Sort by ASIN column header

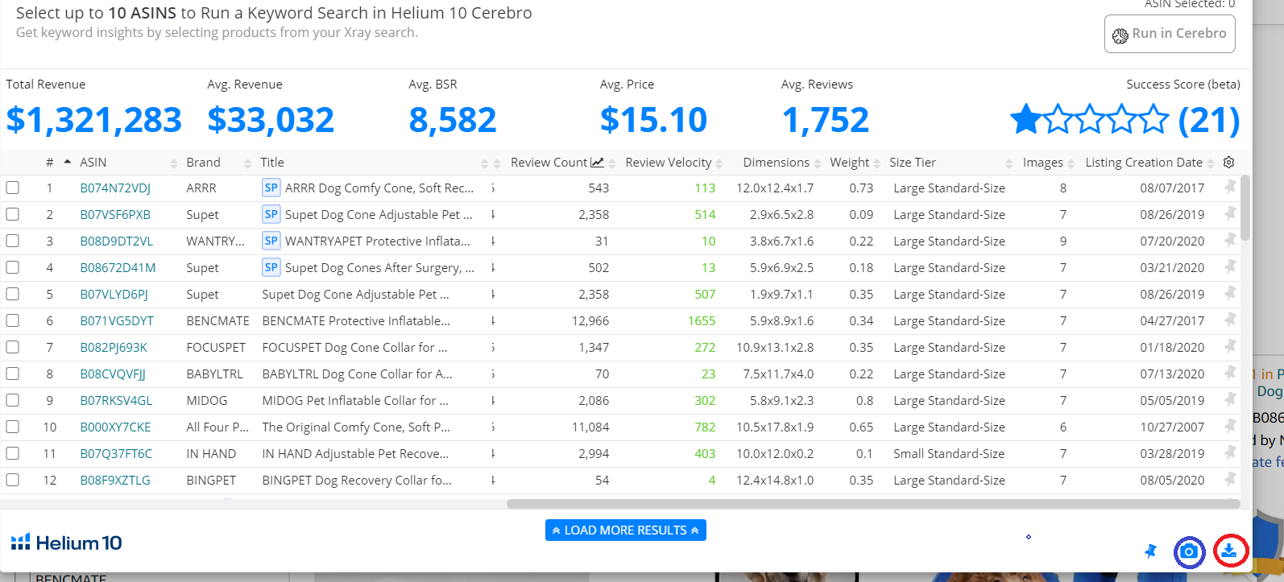(x=93, y=163)
